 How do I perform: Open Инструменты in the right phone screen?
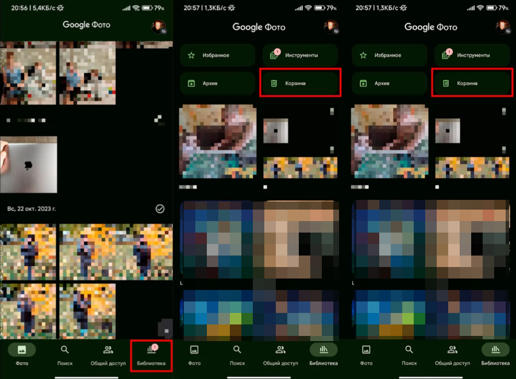pos(472,55)
